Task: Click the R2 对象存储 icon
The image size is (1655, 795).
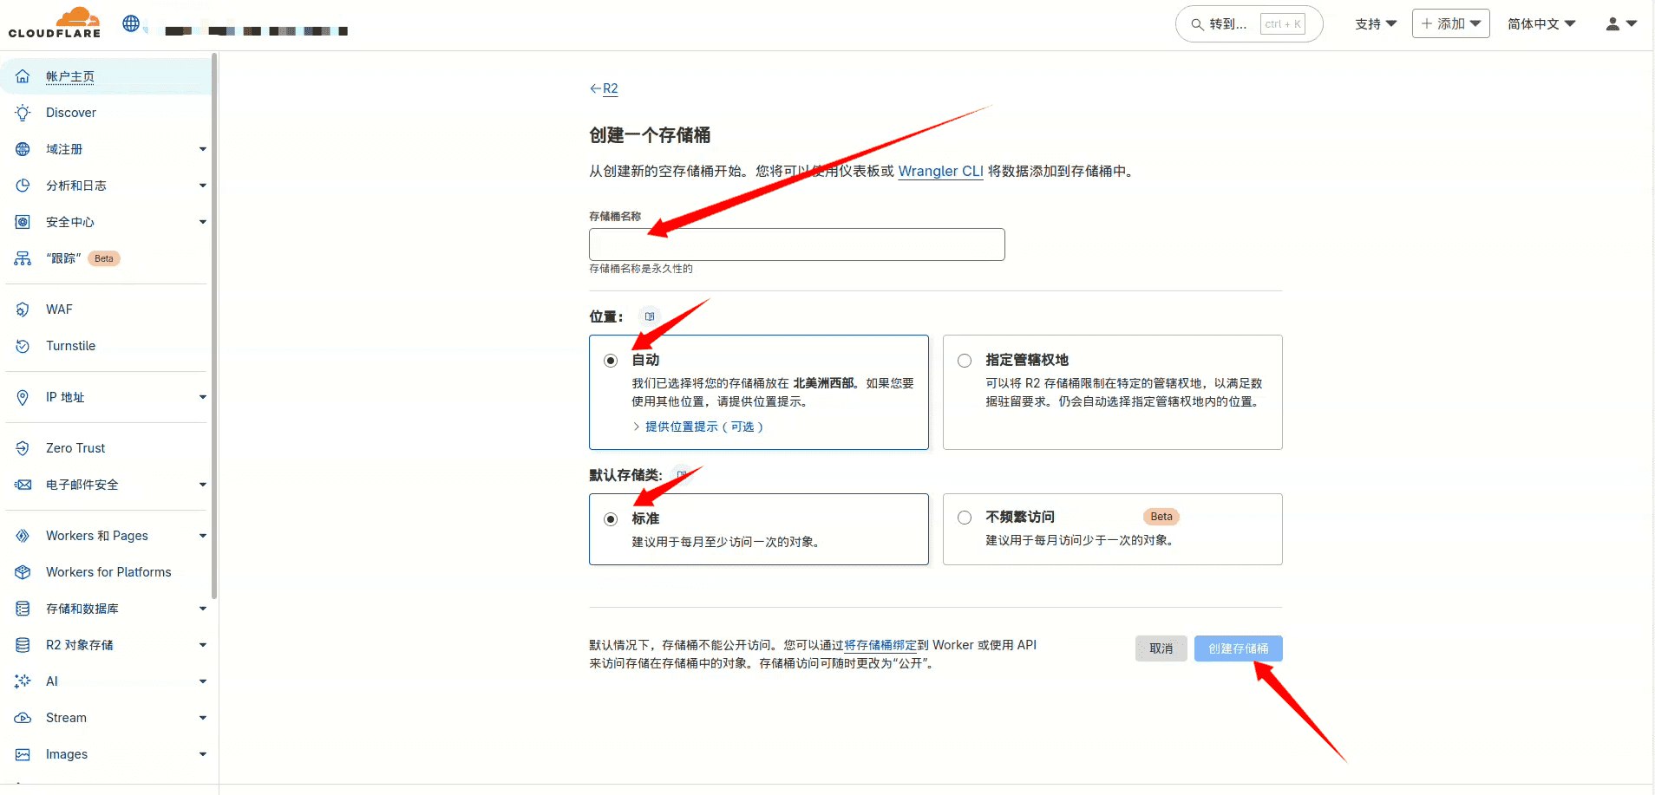Action: 23,645
